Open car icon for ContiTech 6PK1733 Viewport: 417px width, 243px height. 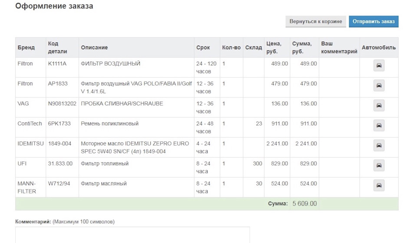coord(379,125)
